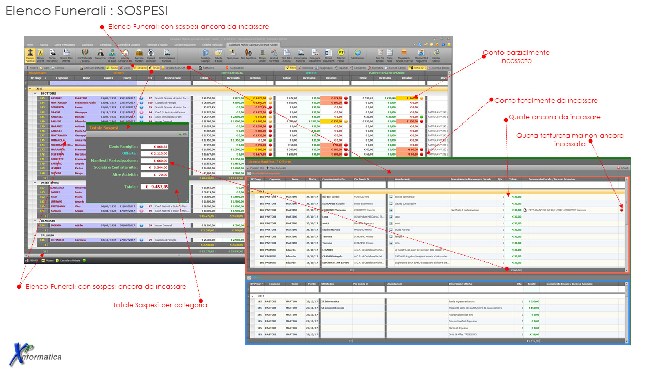Open Bollettini Postali PT icon

pos(341,56)
